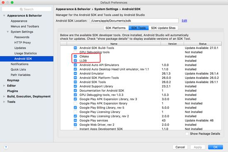Uncheck Android Auto API Simulators checkbox
The height and width of the screenshot is (152, 228).
coord(75,65)
